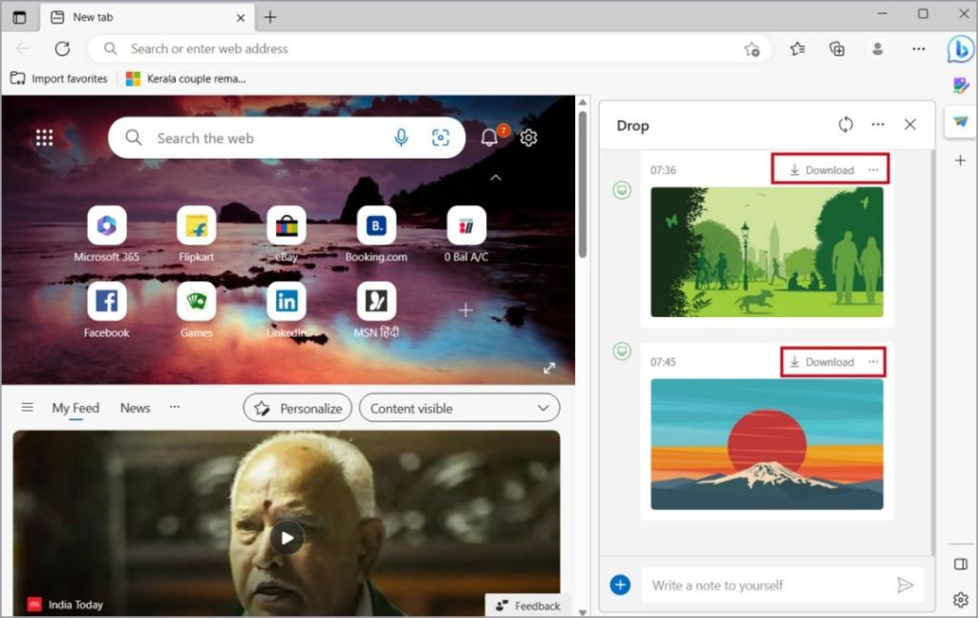Click the Feedback button on the feed
978x618 pixels.
pyautogui.click(x=527, y=606)
